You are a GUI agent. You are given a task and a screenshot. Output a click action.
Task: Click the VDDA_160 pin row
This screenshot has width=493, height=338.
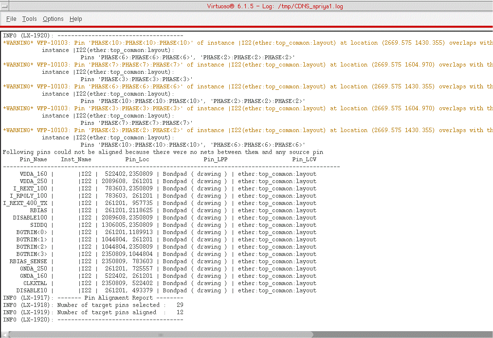160,174
